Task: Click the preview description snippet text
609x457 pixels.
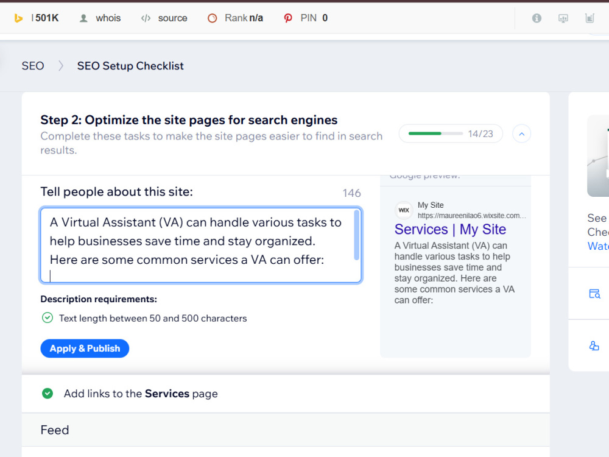Action: coord(454,273)
